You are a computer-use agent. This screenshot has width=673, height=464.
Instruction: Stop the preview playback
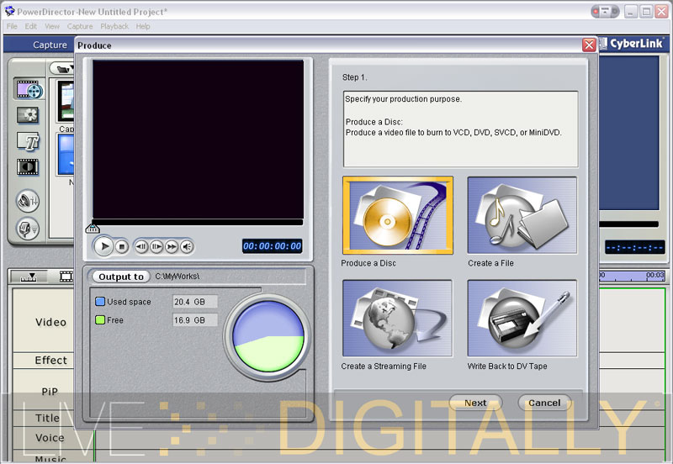(122, 246)
